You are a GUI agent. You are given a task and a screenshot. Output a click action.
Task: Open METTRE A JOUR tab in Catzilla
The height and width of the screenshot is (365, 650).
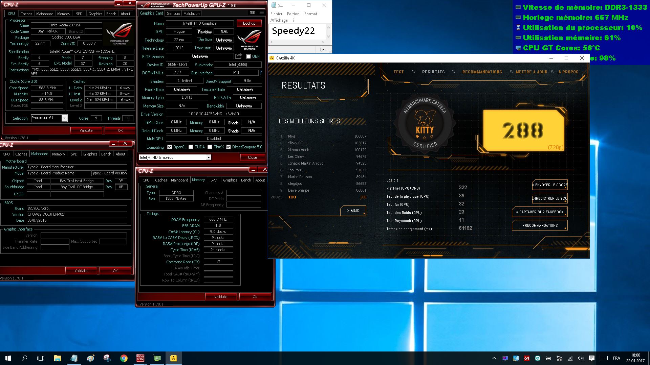[x=532, y=72]
